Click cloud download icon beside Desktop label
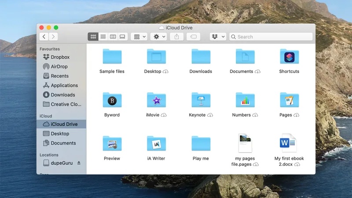The width and height of the screenshot is (352, 198). [165, 72]
